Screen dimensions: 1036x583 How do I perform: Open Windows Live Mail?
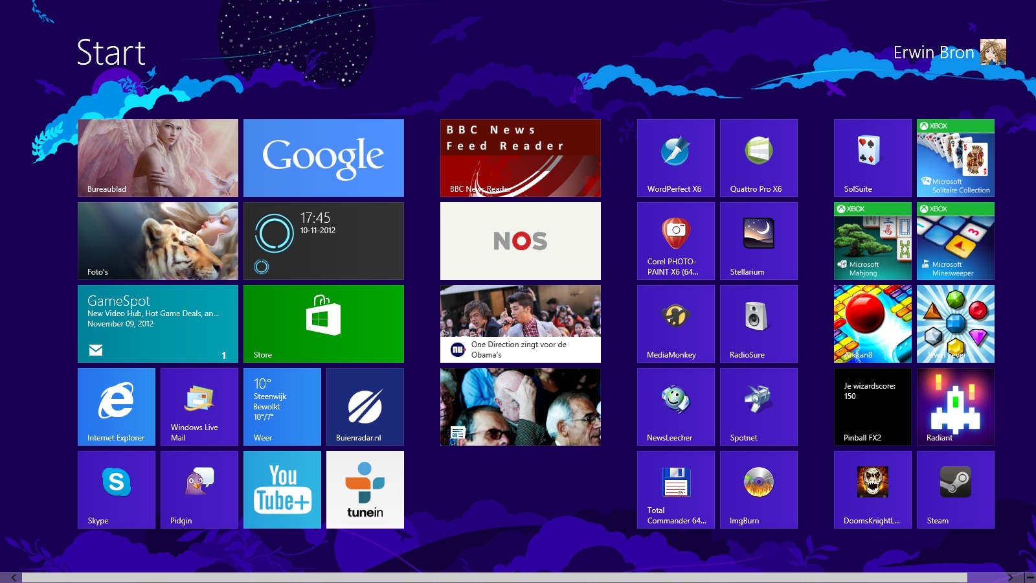pyautogui.click(x=199, y=407)
